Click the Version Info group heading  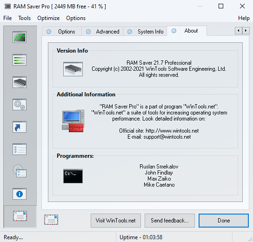click(72, 51)
